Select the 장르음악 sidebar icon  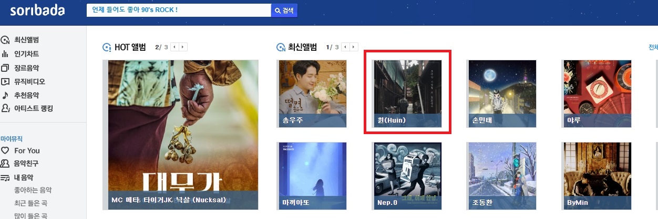click(5, 68)
